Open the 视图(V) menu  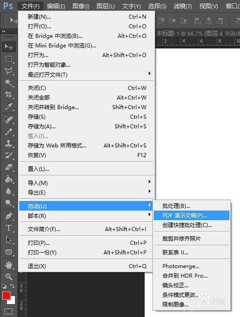point(208,6)
